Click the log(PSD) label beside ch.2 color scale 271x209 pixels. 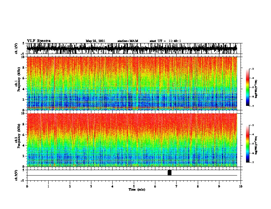(256, 145)
